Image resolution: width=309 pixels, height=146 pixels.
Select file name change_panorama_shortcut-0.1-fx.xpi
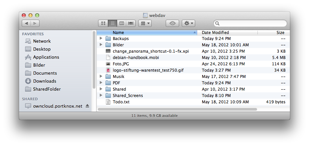click(151, 51)
